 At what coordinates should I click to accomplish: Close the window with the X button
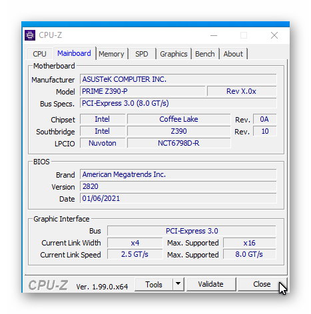[x=274, y=35]
